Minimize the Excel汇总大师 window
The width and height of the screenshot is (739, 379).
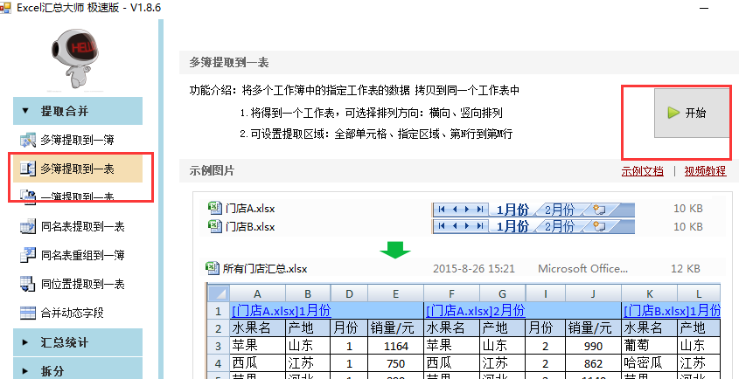(704, 9)
